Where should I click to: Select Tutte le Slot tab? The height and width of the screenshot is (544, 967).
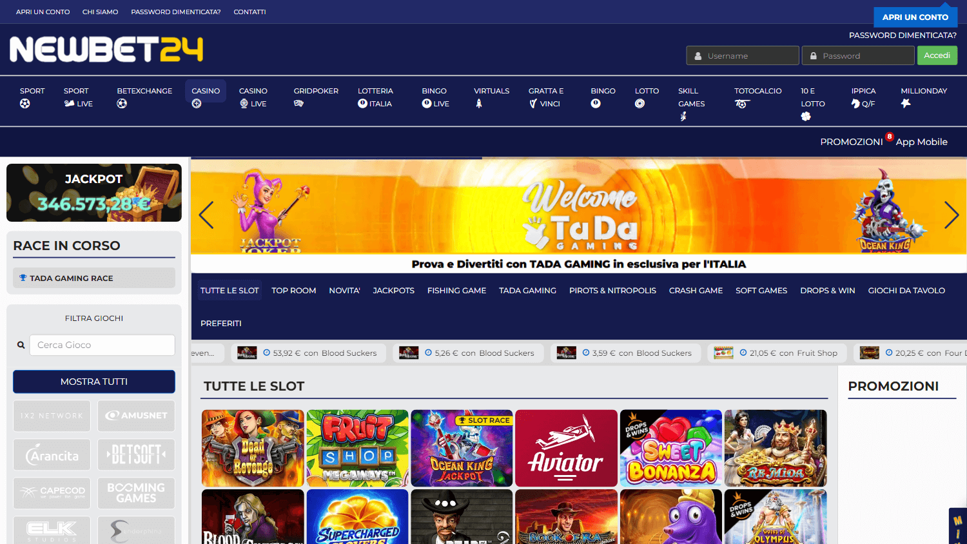(x=230, y=291)
